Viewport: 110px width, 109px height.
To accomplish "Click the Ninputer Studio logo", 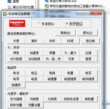I will click(x=17, y=23).
